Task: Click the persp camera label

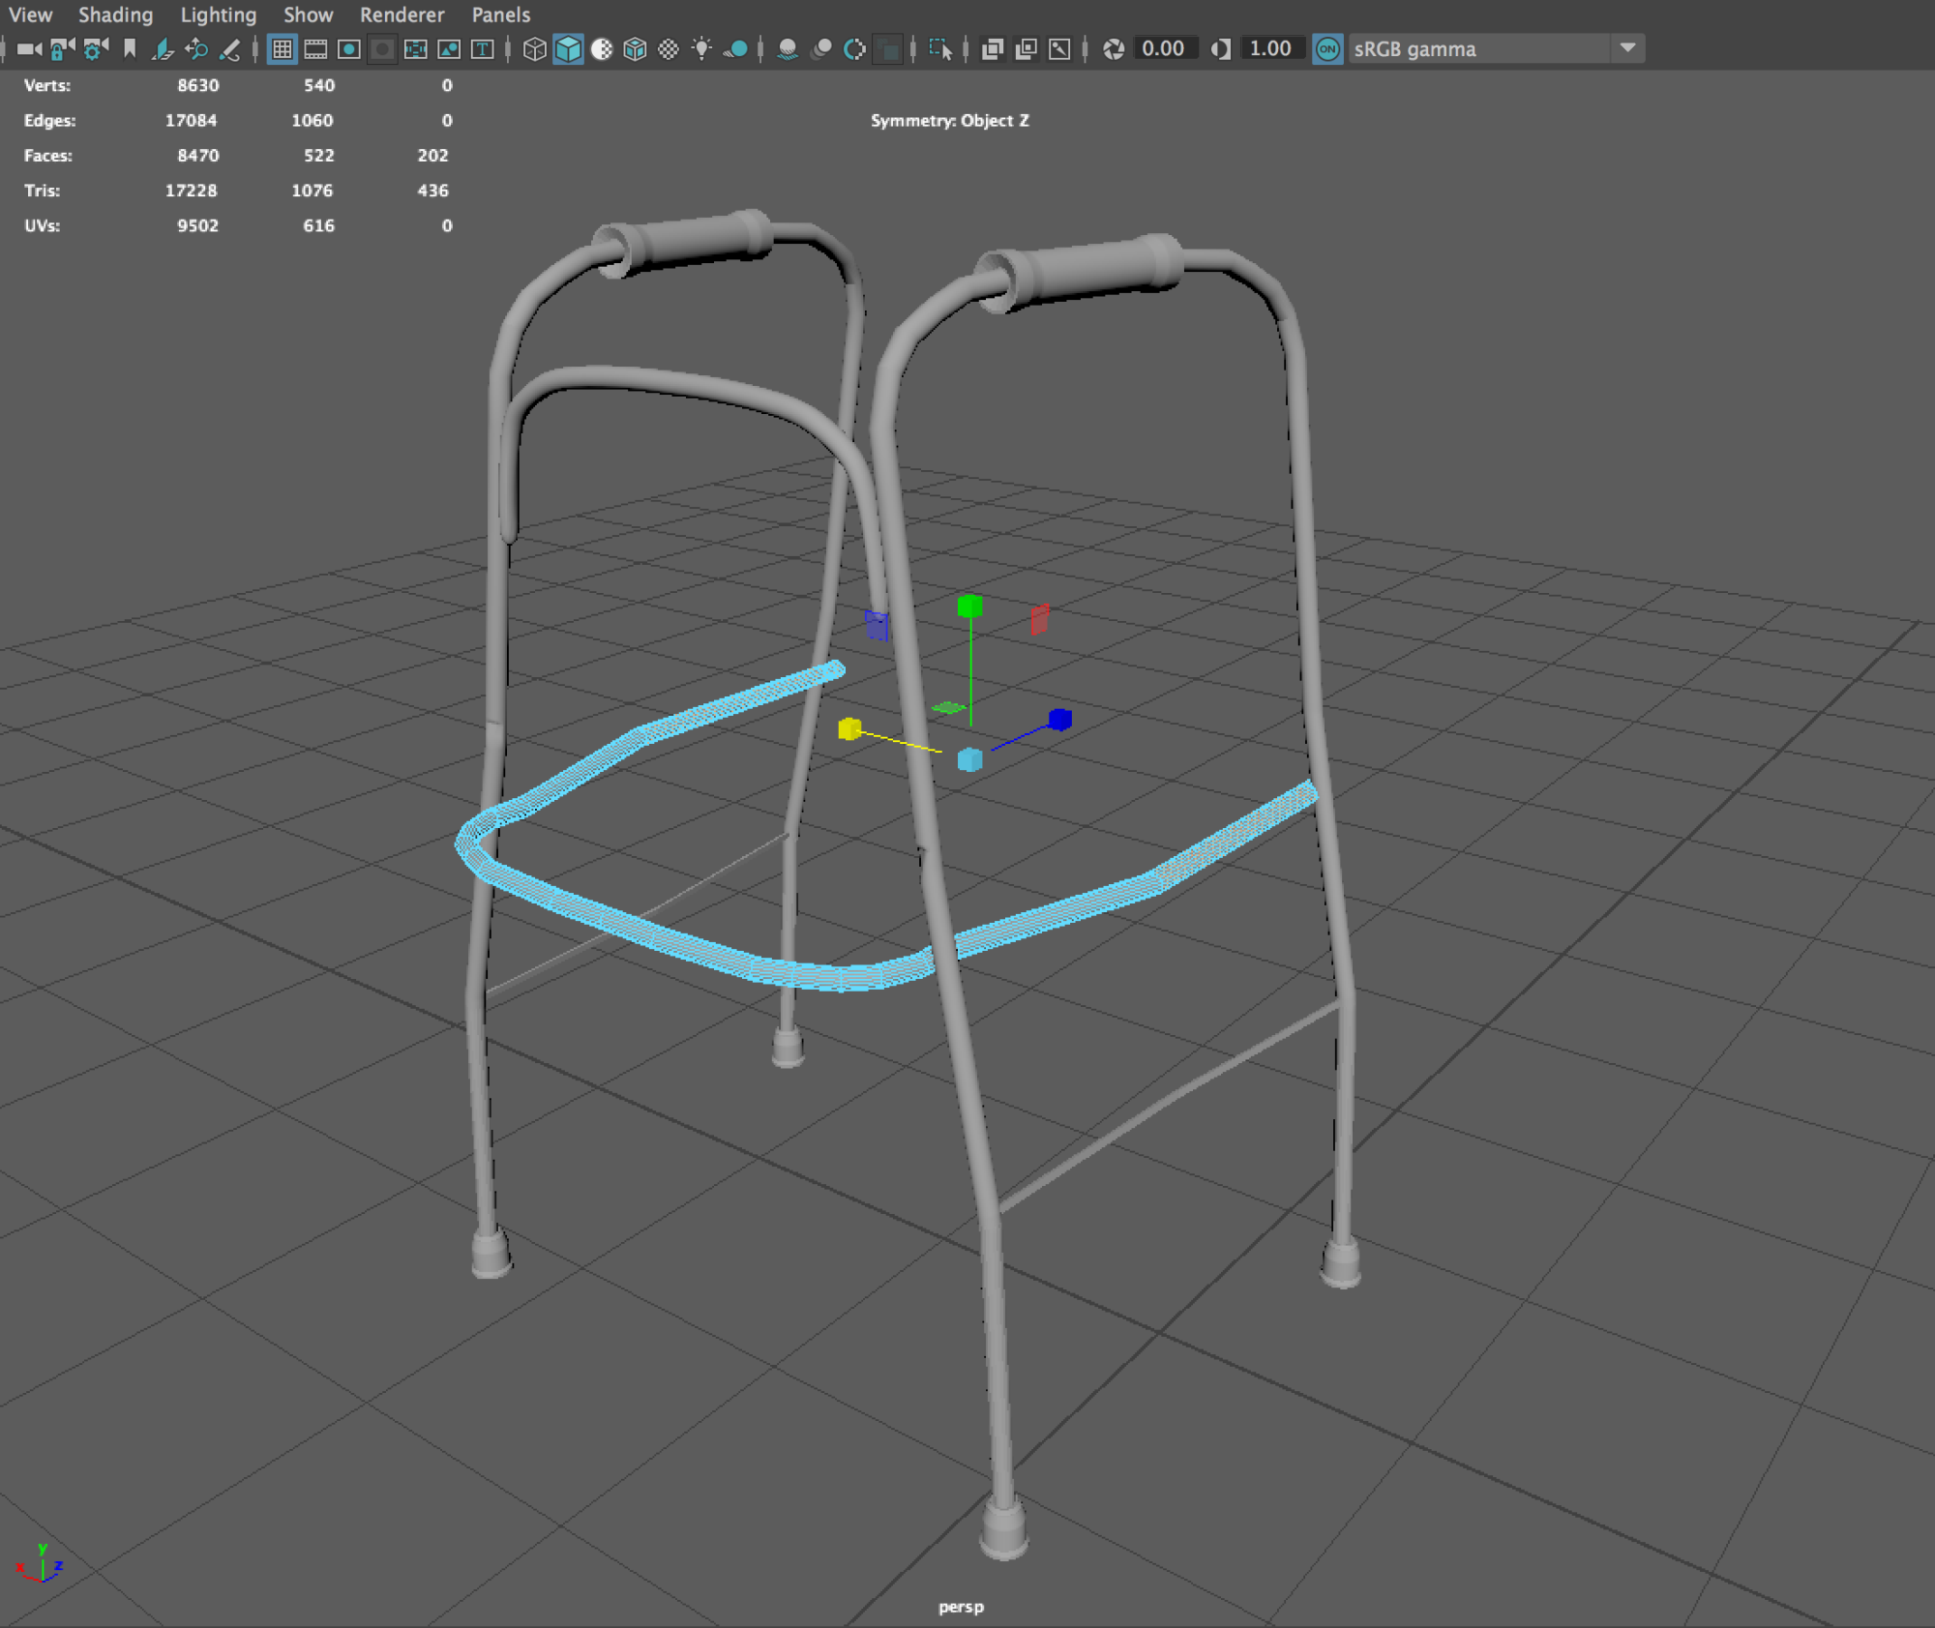Action: pos(961,1607)
